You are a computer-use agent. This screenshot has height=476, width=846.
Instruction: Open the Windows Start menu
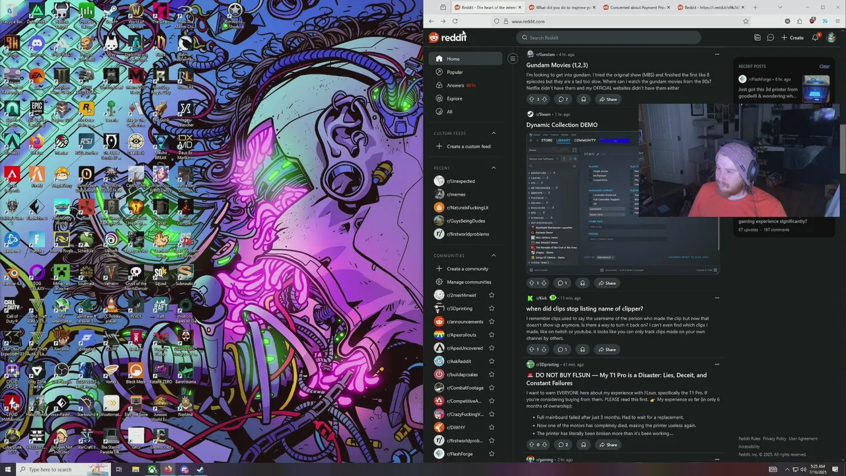(8, 469)
